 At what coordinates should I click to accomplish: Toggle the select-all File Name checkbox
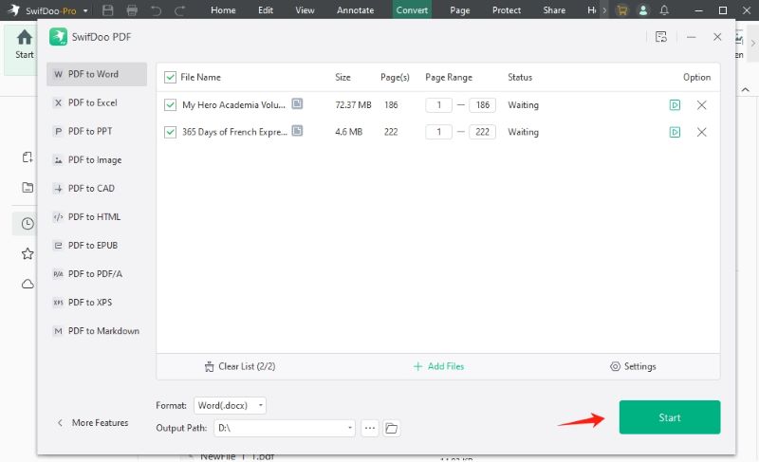click(170, 78)
